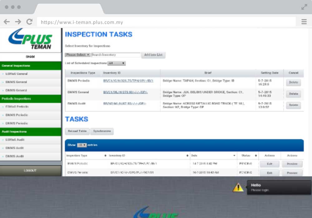Open the Please Select inventory dropdown

click(x=78, y=55)
